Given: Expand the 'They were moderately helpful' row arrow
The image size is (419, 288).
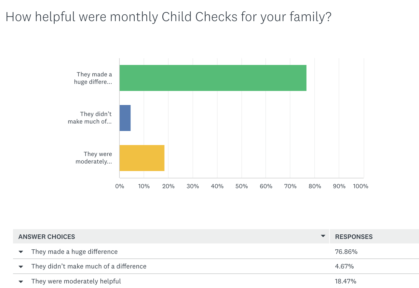Looking at the screenshot, I should click(21, 281).
